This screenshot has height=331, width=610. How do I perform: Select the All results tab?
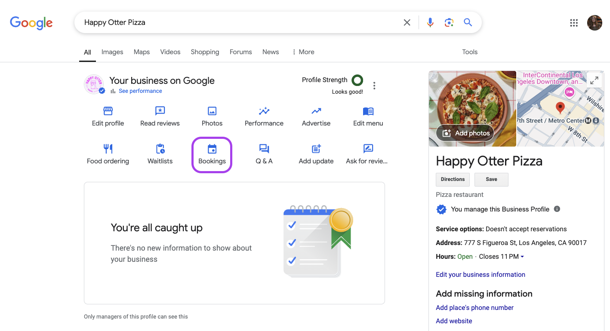coord(87,52)
